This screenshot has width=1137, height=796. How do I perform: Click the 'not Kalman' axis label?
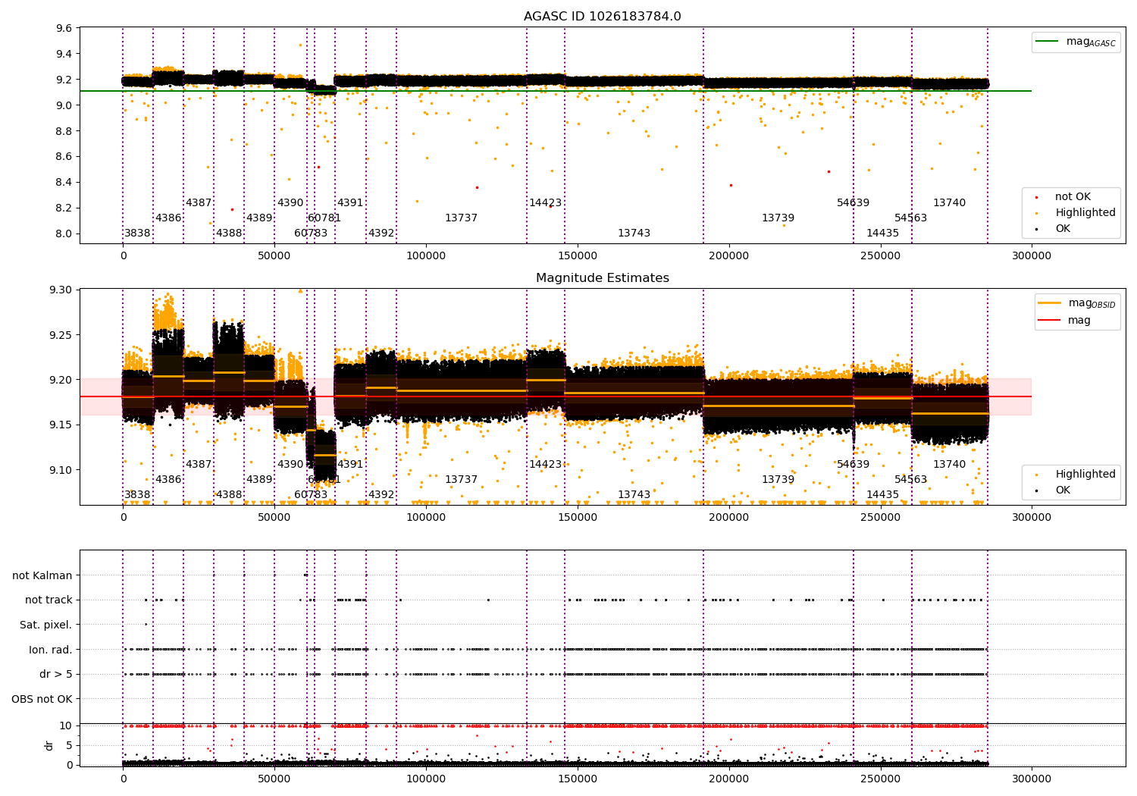[42, 575]
